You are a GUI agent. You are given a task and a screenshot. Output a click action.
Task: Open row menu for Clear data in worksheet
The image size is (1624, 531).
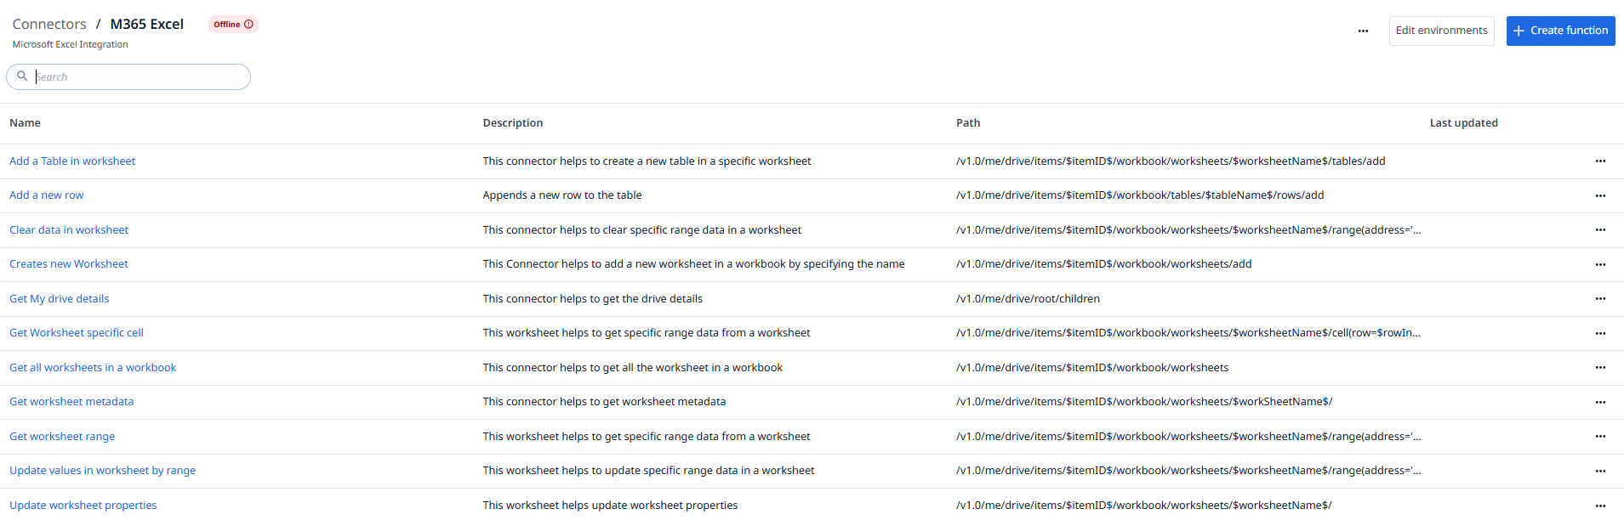click(1600, 230)
